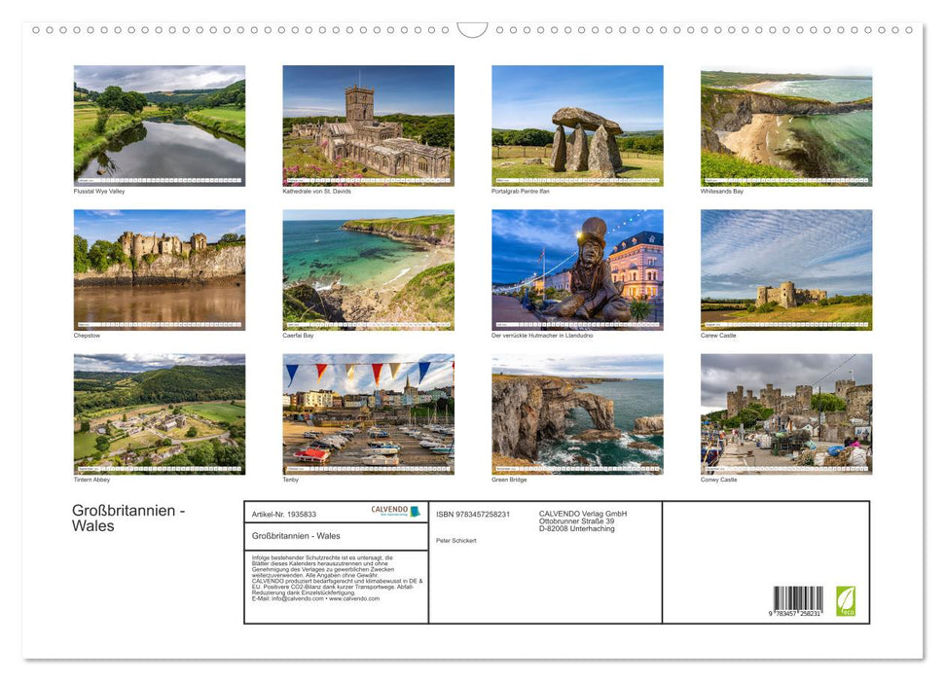
Task: Click the Tenby harbor thumbnail
Action: click(x=368, y=414)
